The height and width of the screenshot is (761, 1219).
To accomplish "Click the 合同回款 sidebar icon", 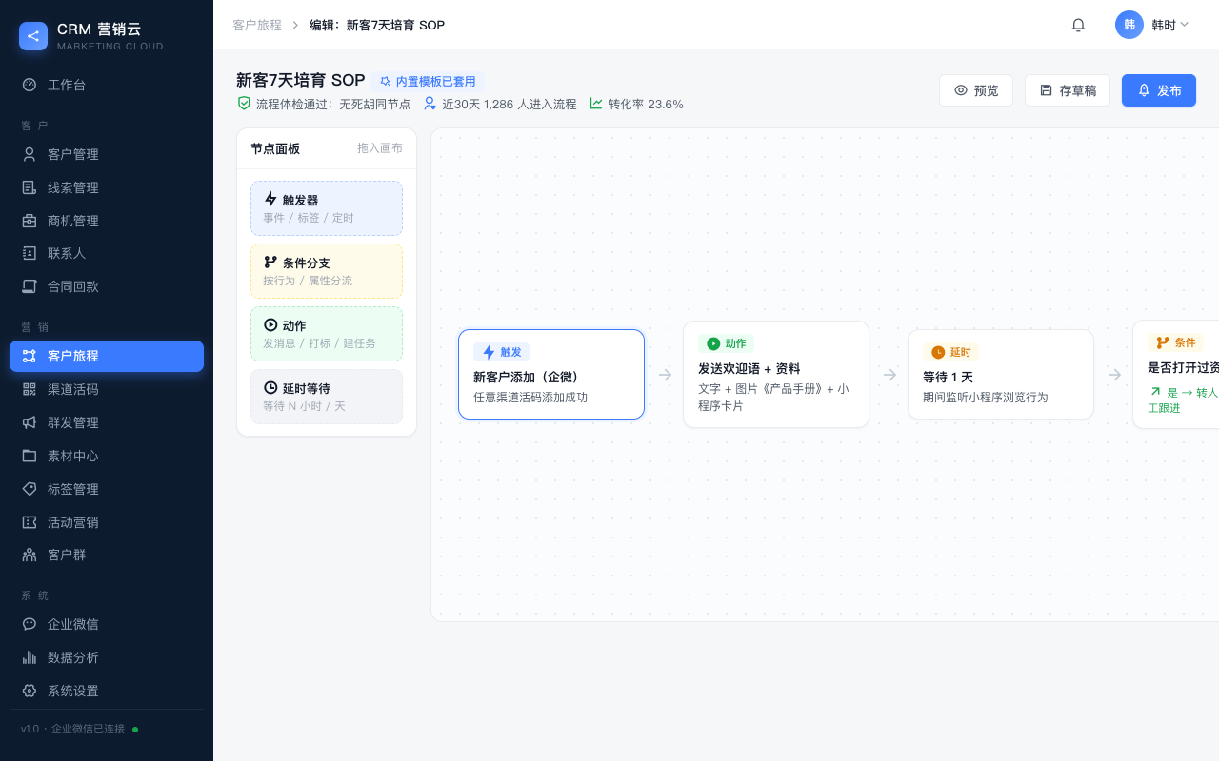I will [30, 286].
